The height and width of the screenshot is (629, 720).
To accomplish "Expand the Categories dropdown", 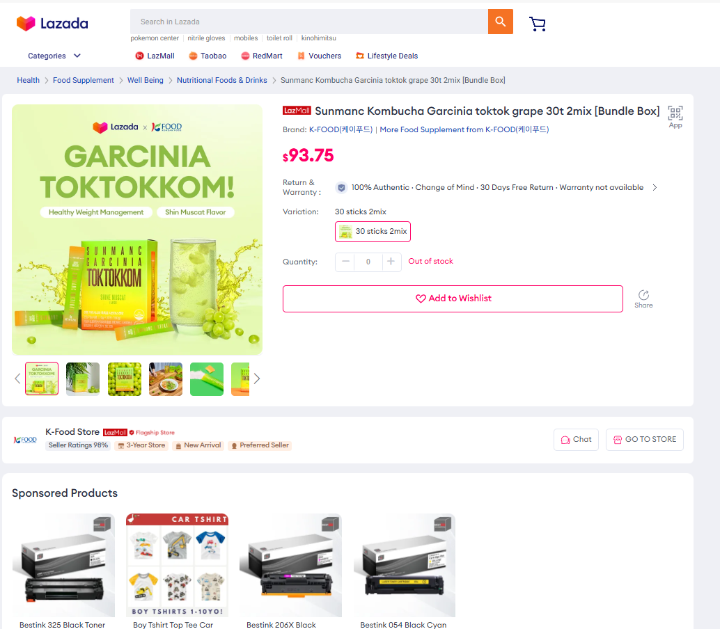I will tap(54, 56).
